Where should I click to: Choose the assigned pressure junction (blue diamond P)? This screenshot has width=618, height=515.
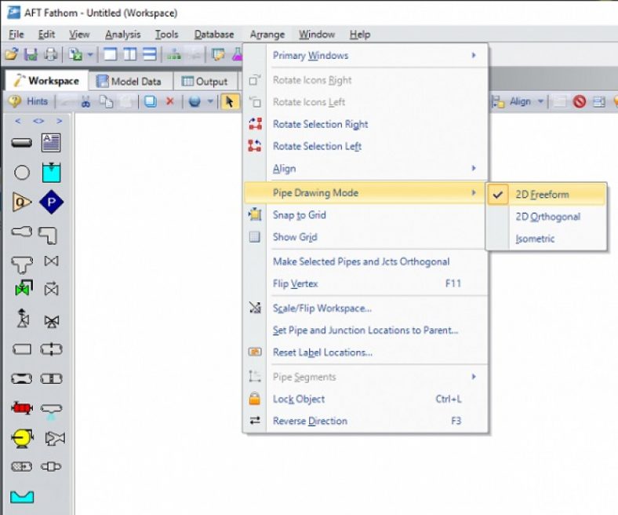click(x=51, y=203)
